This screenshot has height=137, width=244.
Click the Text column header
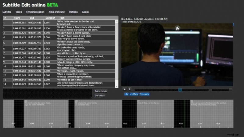click(x=62, y=18)
